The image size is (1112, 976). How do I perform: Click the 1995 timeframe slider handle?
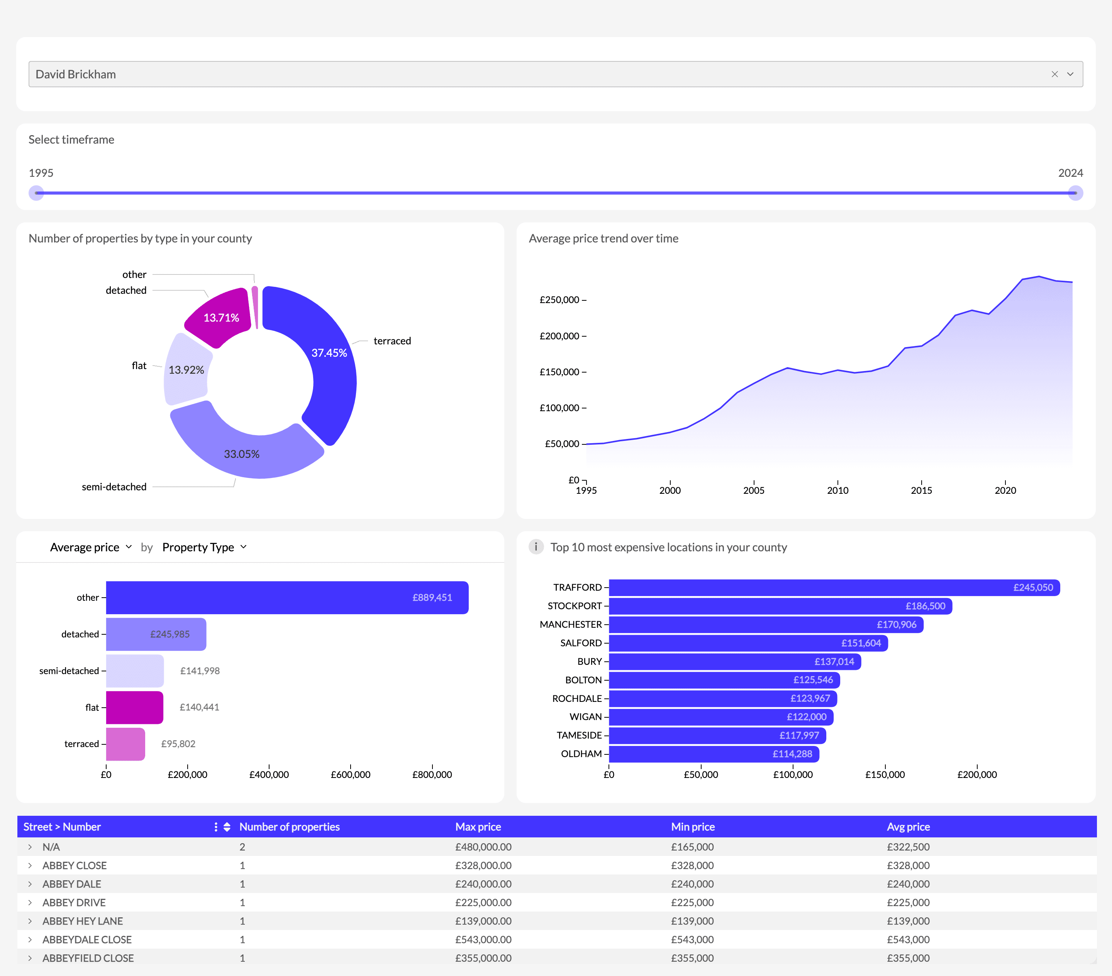36,193
